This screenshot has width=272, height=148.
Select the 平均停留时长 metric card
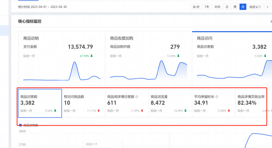point(214,103)
